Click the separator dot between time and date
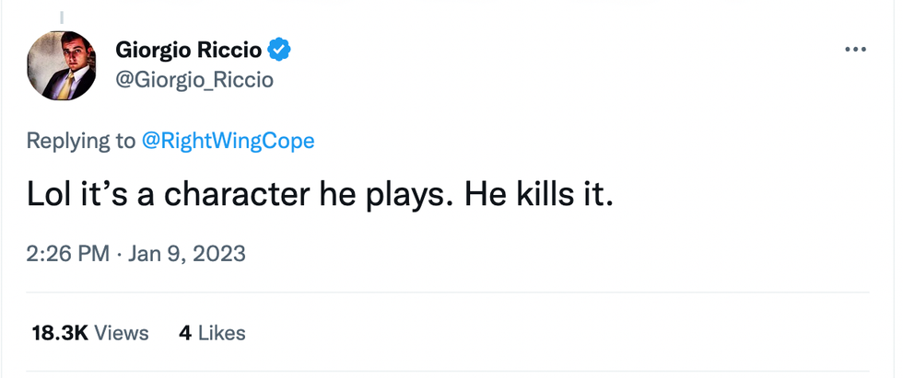This screenshot has width=903, height=378. point(120,253)
